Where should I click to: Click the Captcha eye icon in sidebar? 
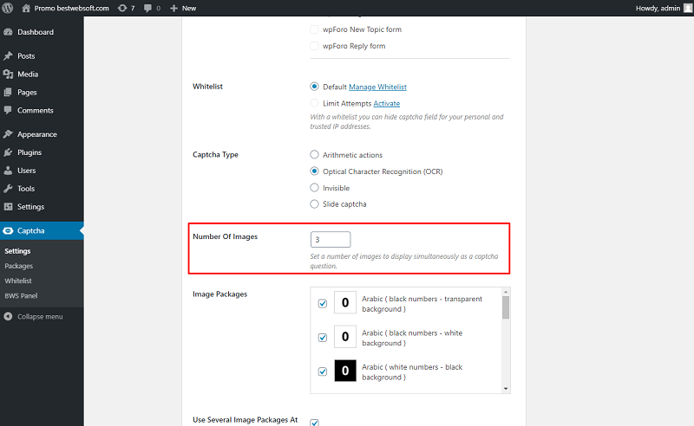(x=8, y=230)
